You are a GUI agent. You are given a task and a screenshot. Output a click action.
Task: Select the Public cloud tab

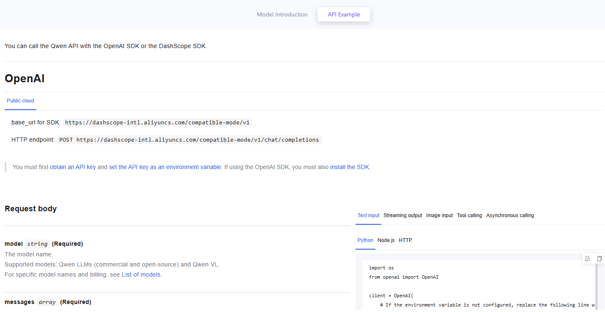coord(20,101)
